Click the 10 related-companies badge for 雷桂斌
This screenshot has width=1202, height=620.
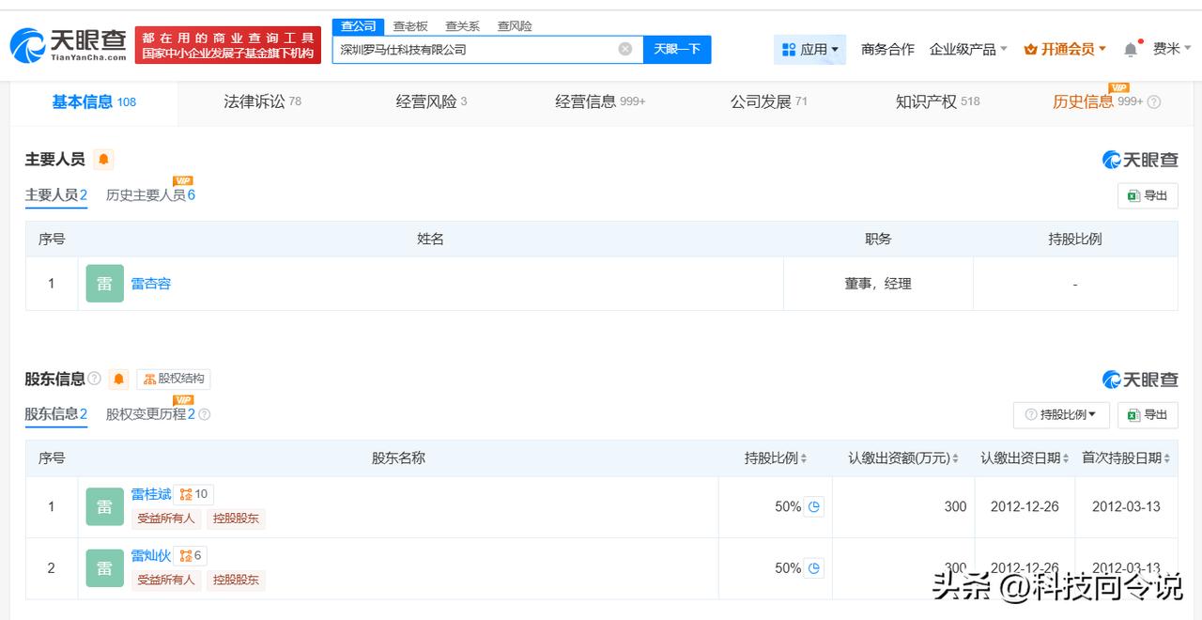click(193, 494)
